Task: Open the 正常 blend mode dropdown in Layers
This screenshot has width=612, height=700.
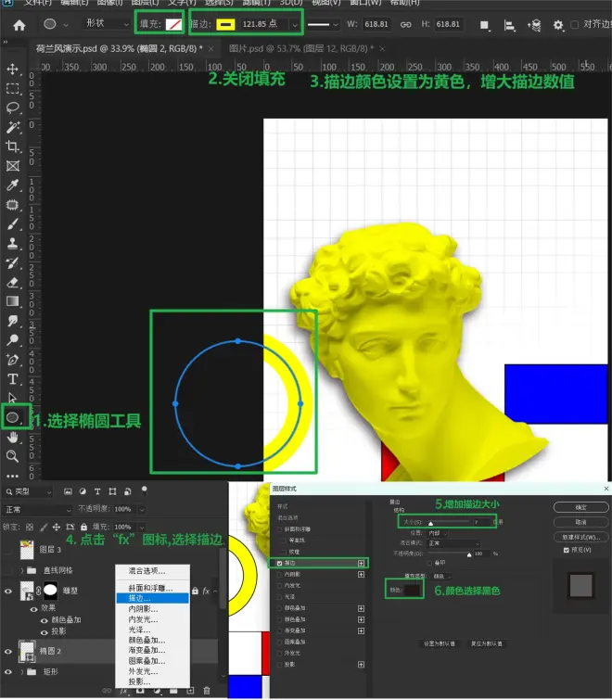Action: coord(37,509)
